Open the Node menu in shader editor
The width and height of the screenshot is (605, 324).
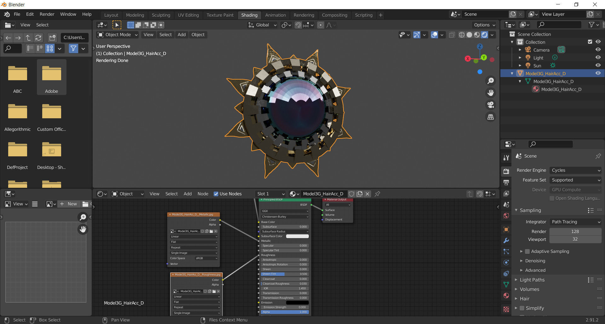[x=203, y=194]
